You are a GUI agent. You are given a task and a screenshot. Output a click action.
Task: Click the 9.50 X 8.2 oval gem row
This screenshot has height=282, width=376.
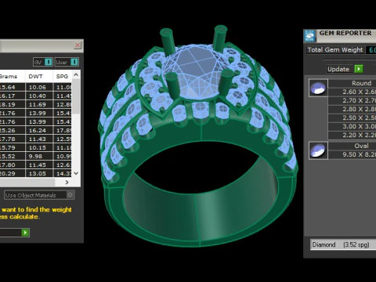pos(352,154)
